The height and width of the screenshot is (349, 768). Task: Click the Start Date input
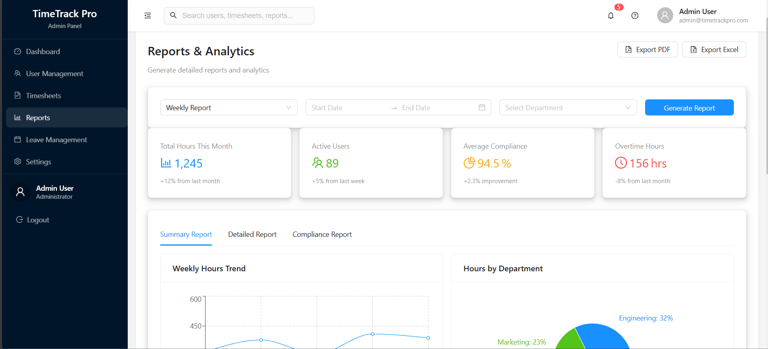pyautogui.click(x=347, y=107)
